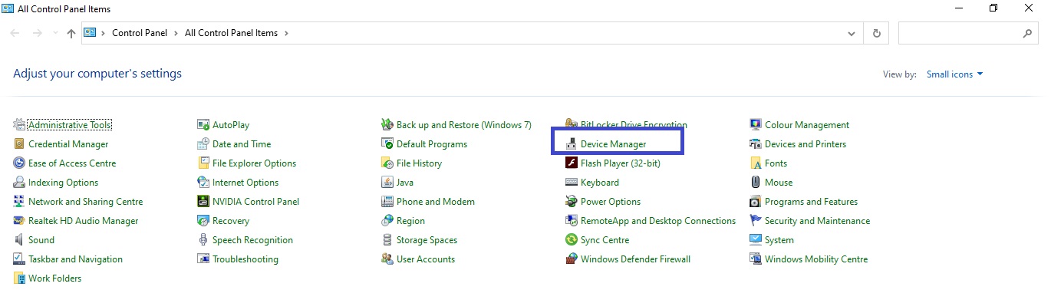Open the Programs and Features link

[811, 202]
